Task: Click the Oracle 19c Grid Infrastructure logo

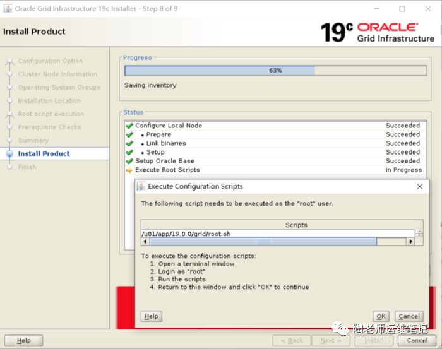Action: tap(377, 32)
